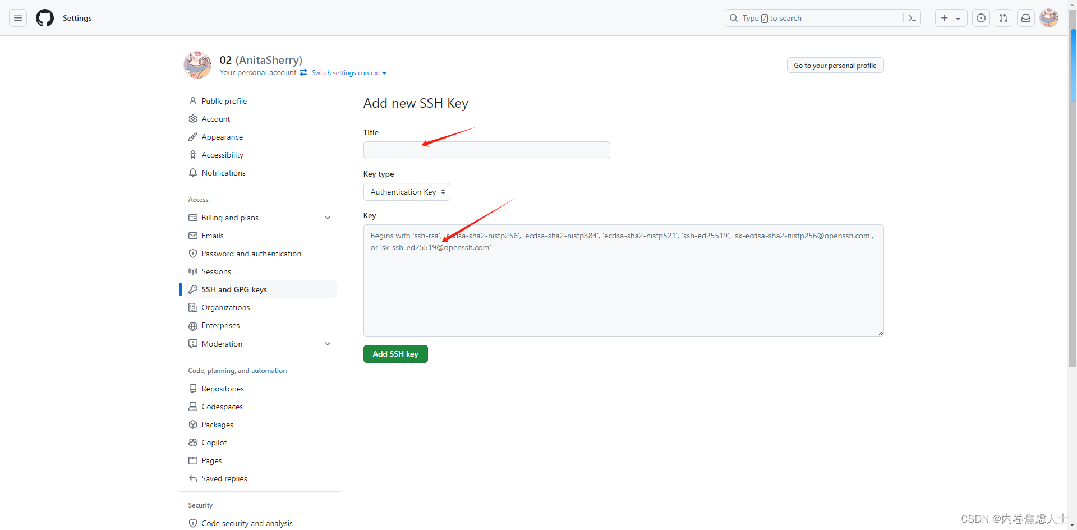Open Password and authentication settings

[251, 254]
